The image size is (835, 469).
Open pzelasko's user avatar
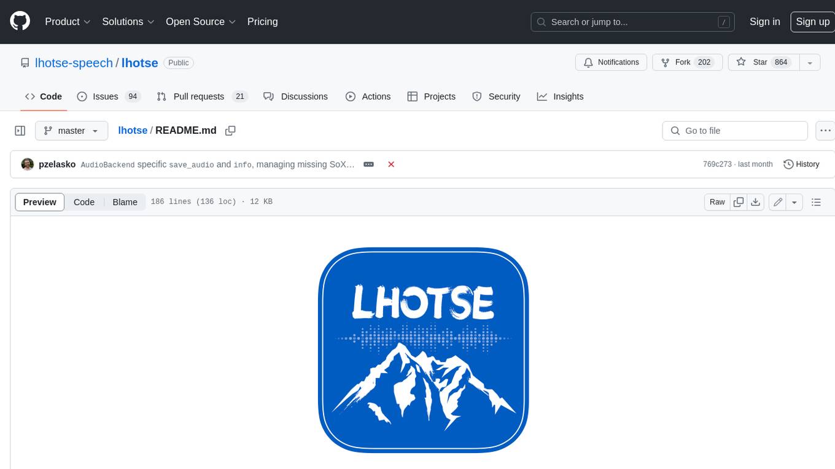point(28,164)
